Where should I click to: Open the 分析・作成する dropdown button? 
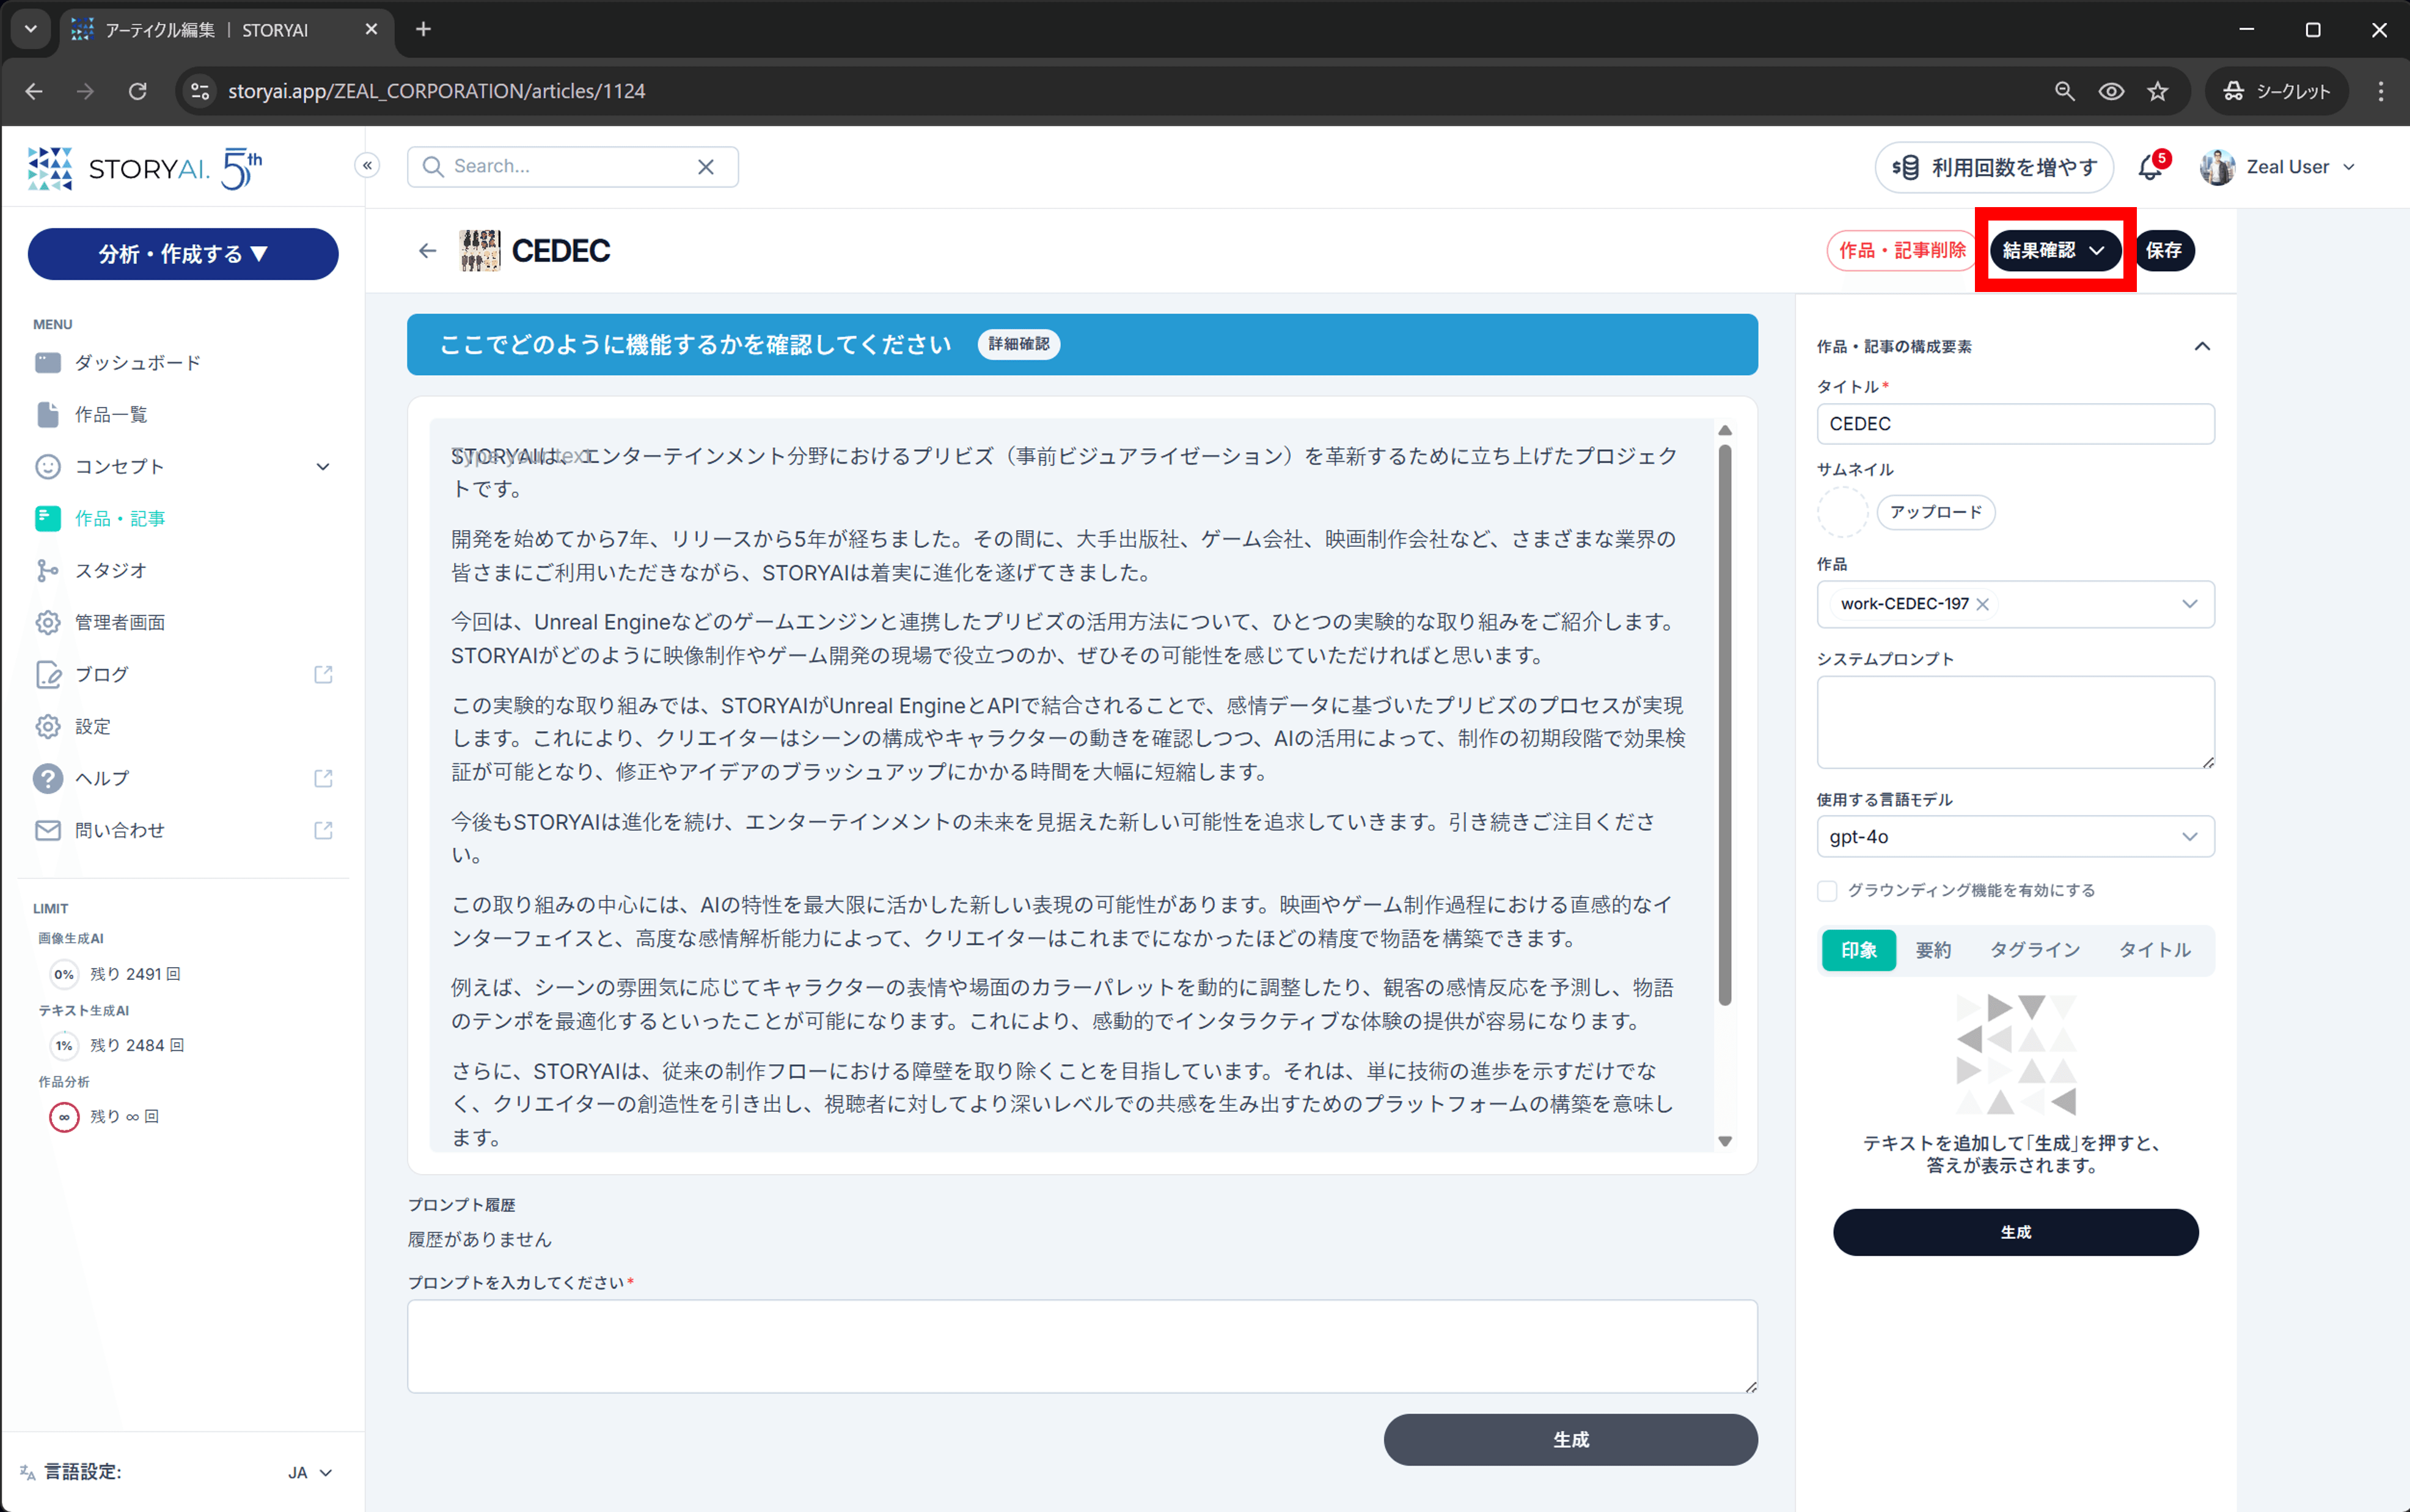pos(183,254)
